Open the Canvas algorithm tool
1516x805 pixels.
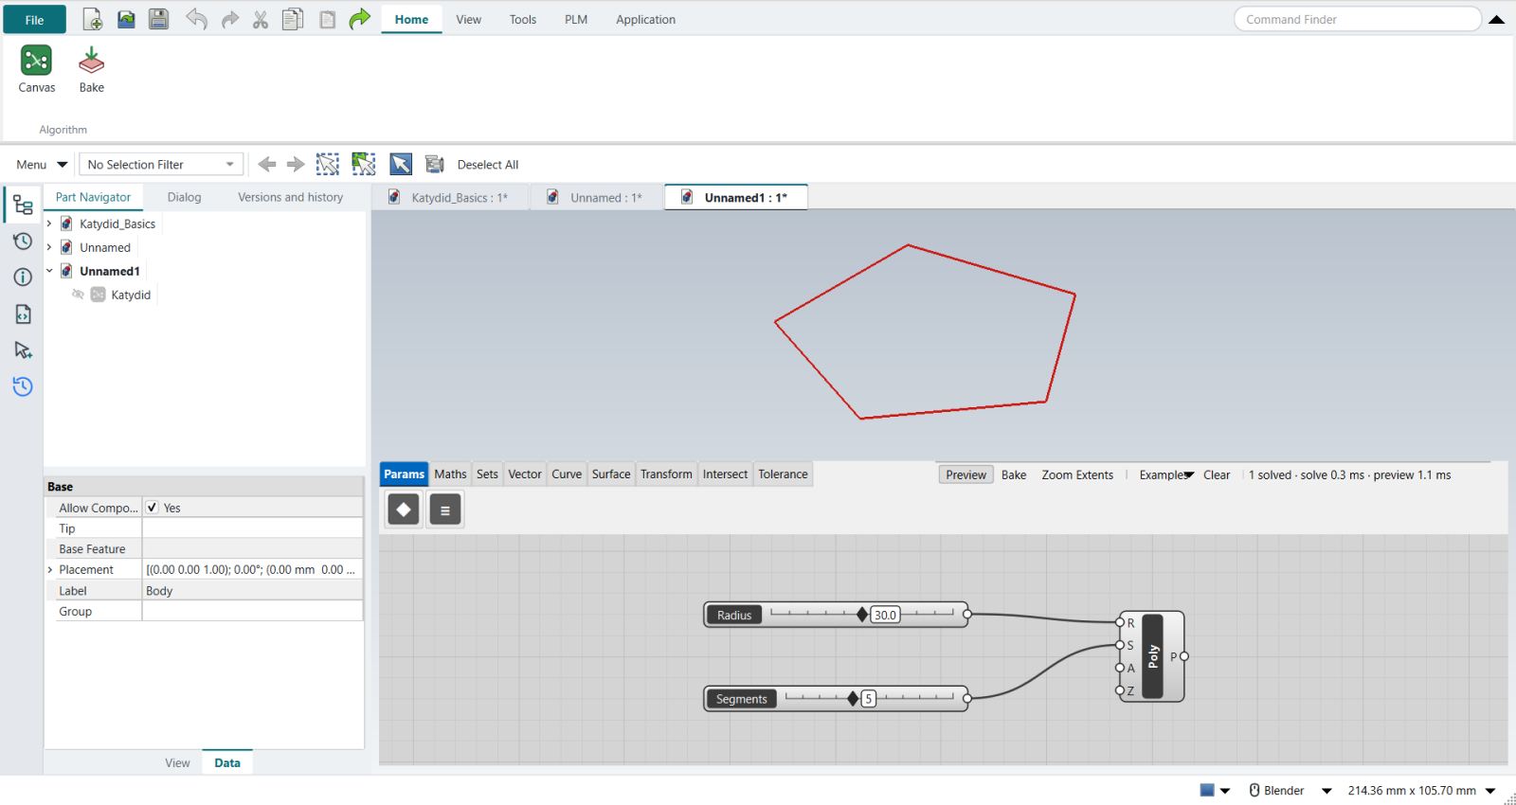pos(36,70)
